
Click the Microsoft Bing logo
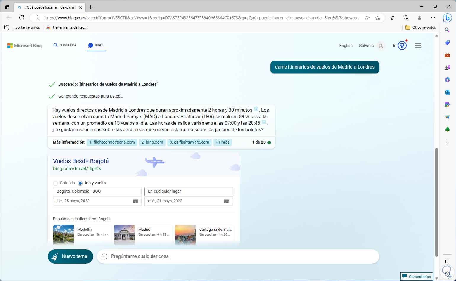25,46
